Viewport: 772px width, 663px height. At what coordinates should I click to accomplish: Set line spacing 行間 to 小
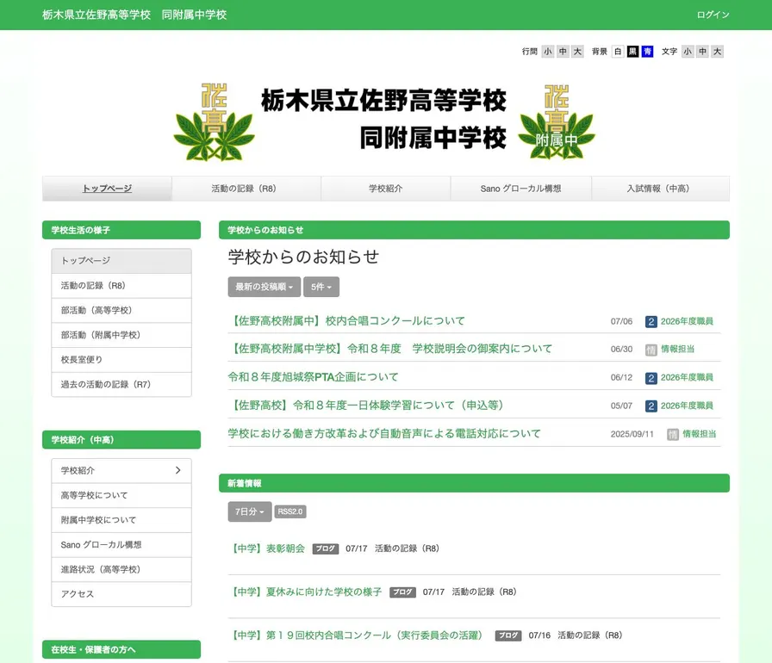pos(548,51)
